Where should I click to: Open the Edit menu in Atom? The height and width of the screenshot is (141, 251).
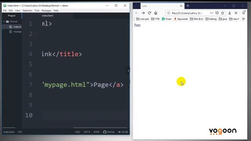pyautogui.click(x=11, y=11)
